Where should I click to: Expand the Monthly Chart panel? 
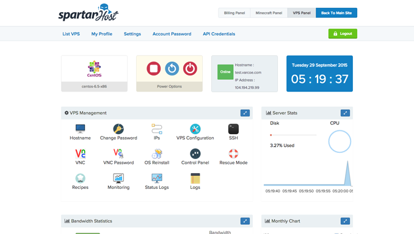tap(345, 221)
